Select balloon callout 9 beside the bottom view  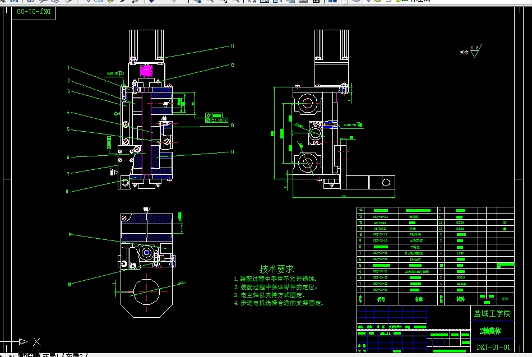(70, 234)
